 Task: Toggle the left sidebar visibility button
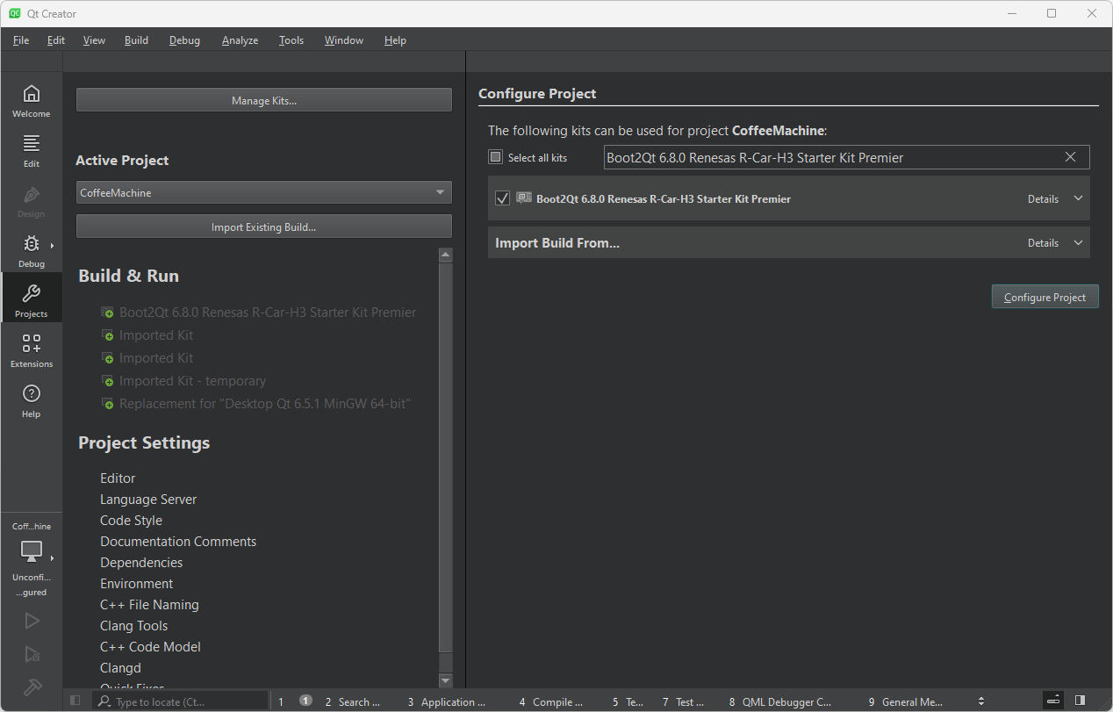coord(75,701)
